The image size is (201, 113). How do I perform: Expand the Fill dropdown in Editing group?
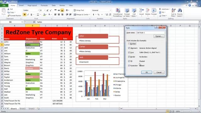click(165, 13)
